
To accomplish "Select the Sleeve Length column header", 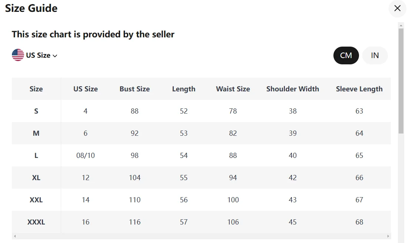I will pos(359,89).
